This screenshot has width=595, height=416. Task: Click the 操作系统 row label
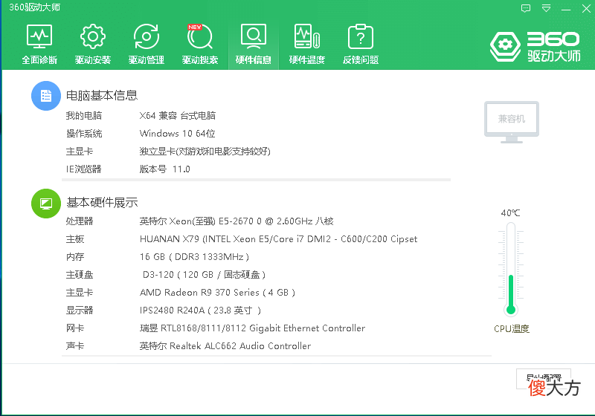tap(84, 134)
